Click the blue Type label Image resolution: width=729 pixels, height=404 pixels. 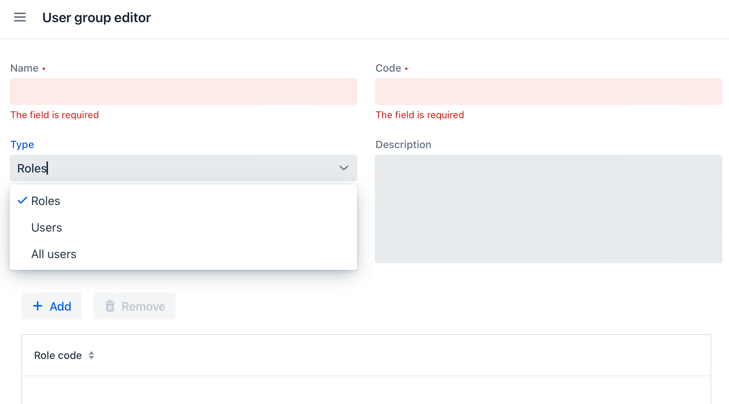click(x=22, y=144)
